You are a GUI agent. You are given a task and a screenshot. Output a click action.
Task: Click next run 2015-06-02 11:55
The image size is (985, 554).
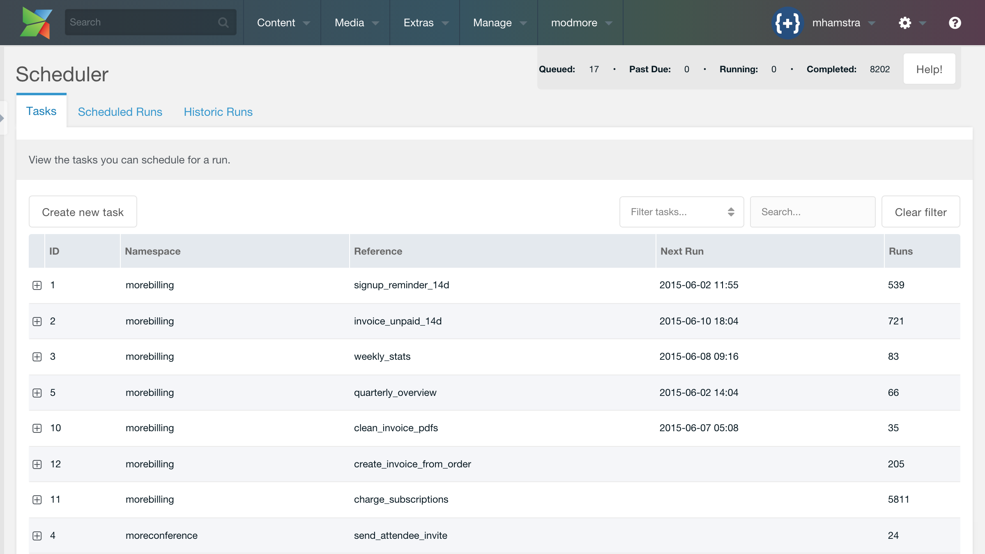699,285
